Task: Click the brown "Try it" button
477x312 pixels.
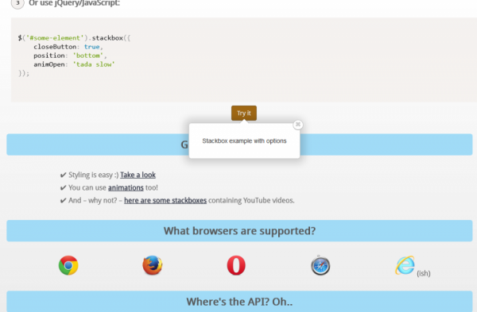Action: 244,113
